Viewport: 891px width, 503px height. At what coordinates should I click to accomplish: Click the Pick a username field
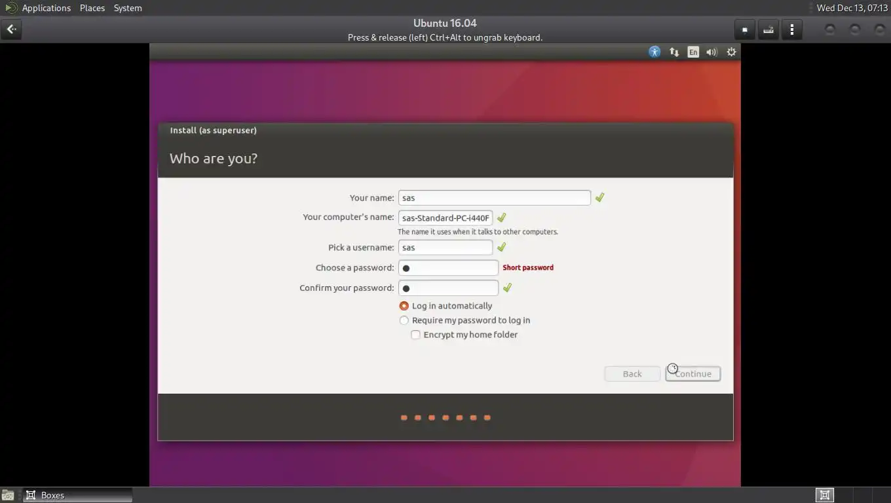pos(445,248)
